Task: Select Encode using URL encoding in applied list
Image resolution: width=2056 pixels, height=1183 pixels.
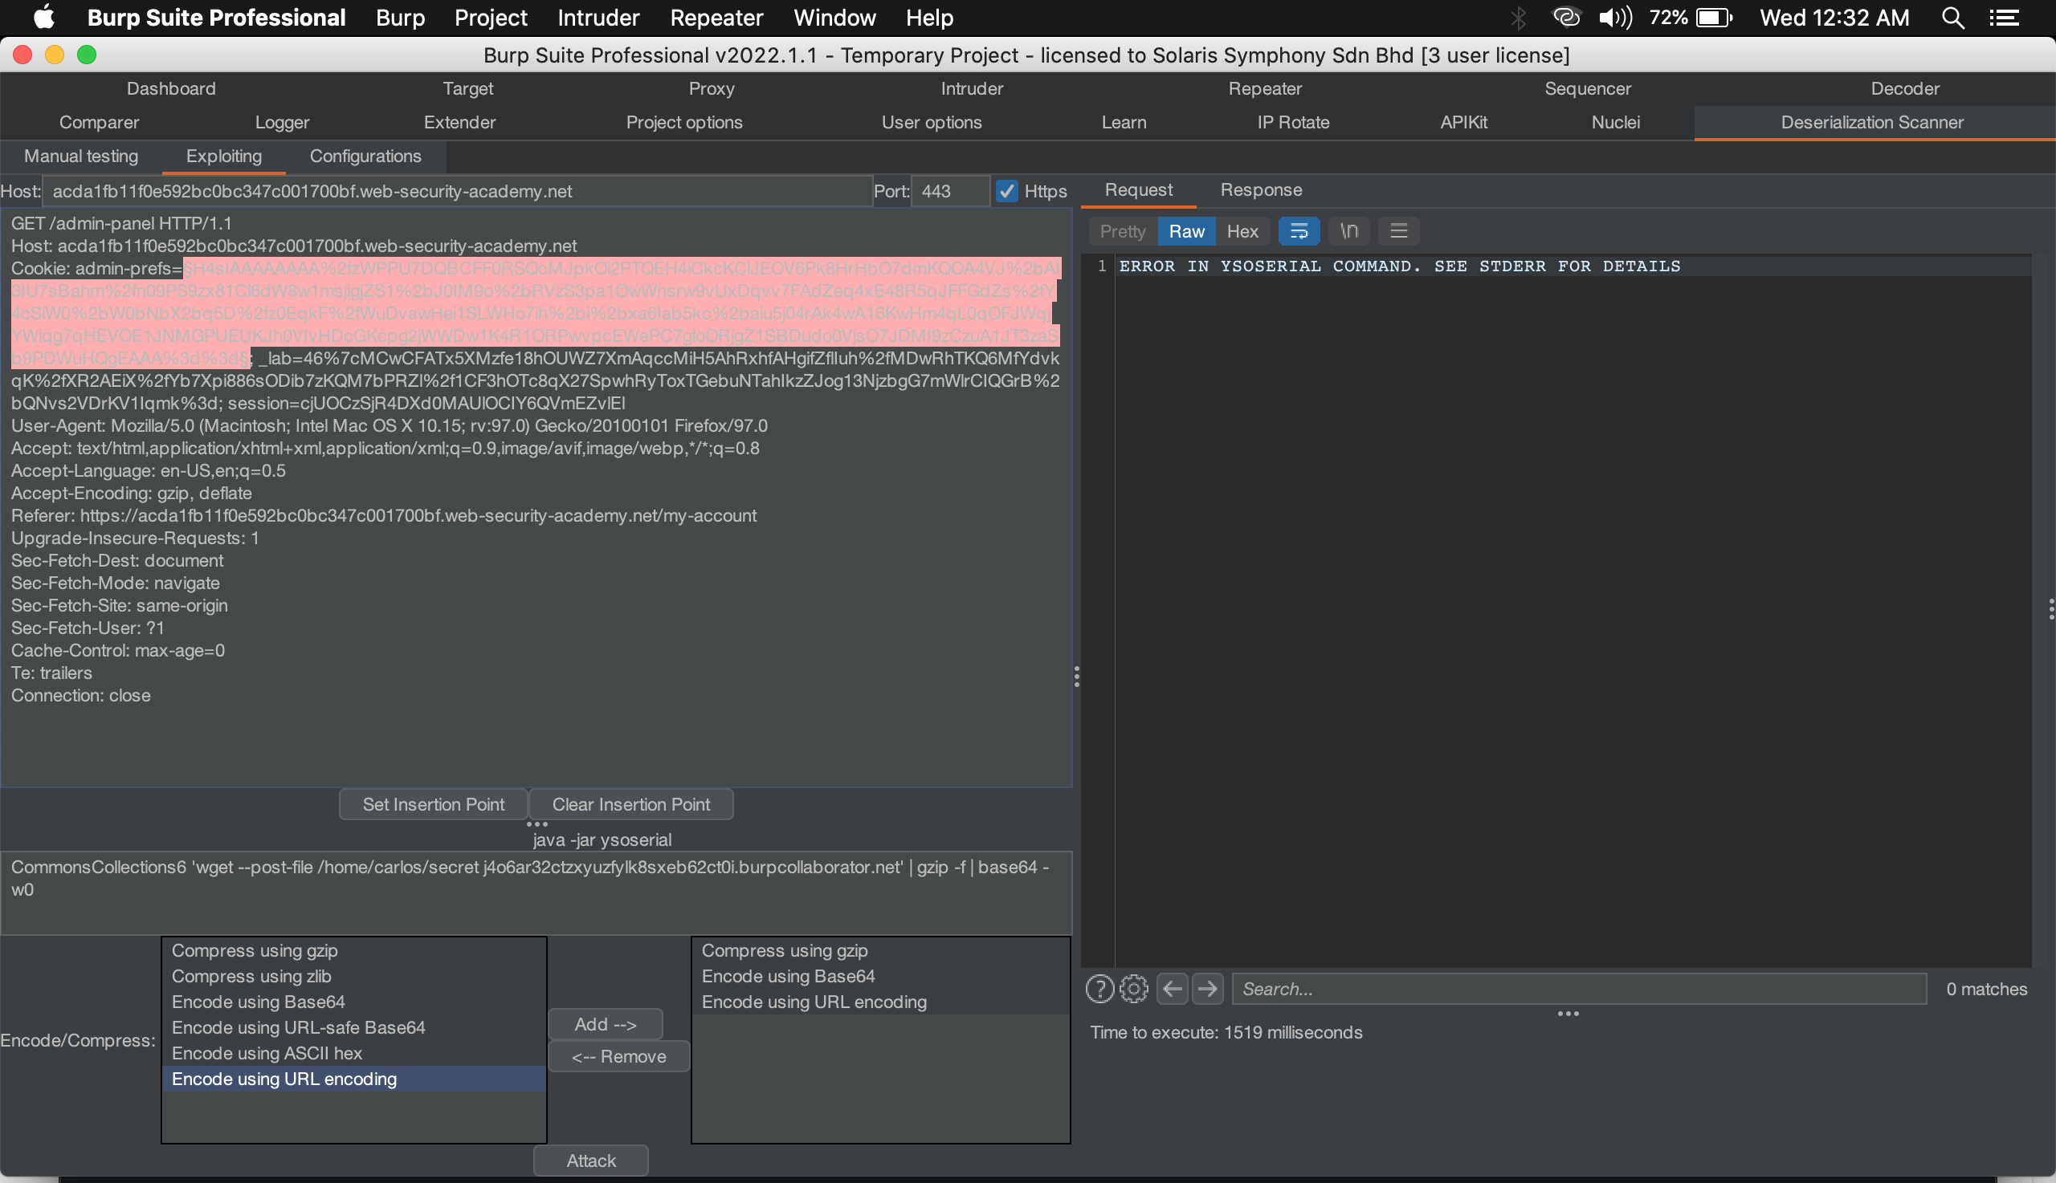Action: (880, 1002)
